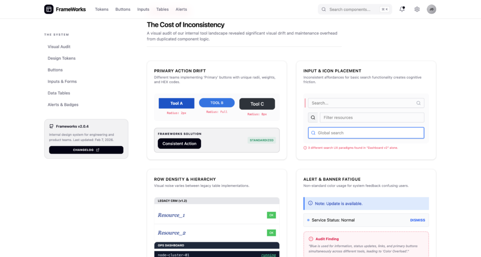Open Alerts & Badges sidebar section
The image size is (481, 257).
coord(63,104)
